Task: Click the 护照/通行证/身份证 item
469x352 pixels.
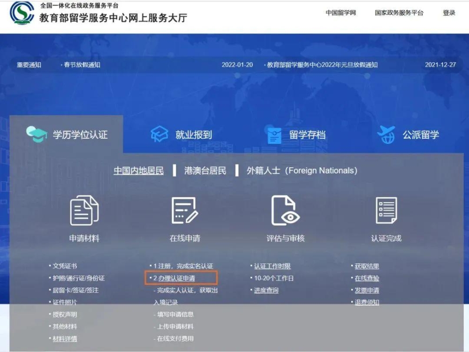Action: click(79, 278)
